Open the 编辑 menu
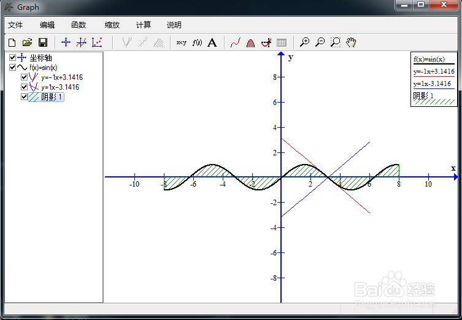The image size is (462, 320). 47,25
